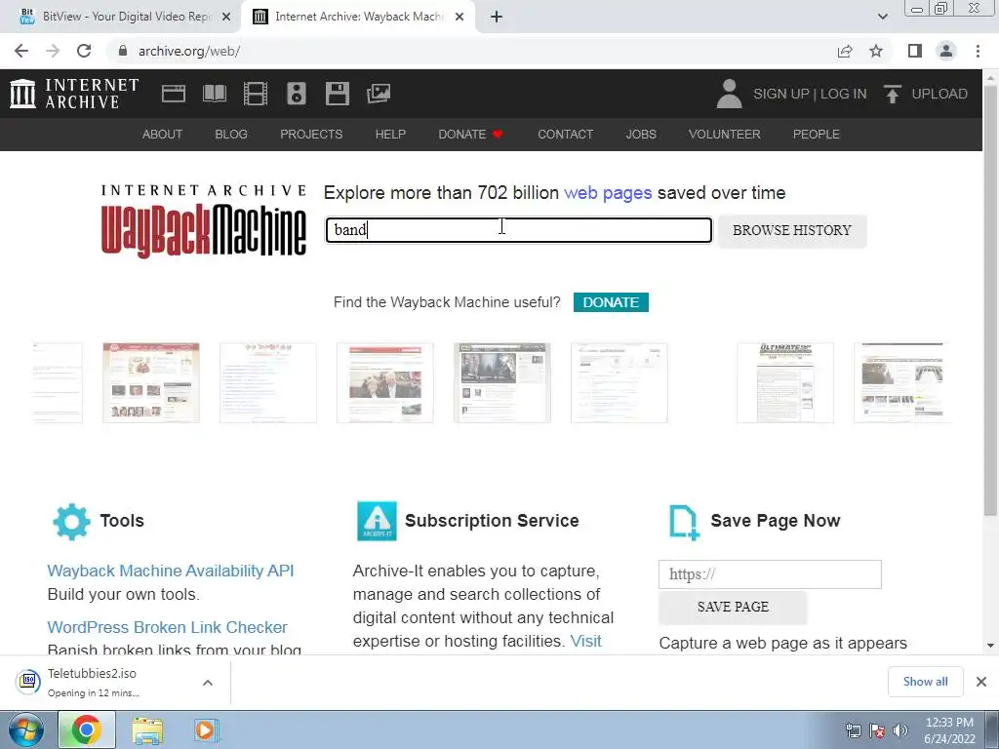999x749 pixels.
Task: Open the Chrome profile icon
Action: coord(946,51)
